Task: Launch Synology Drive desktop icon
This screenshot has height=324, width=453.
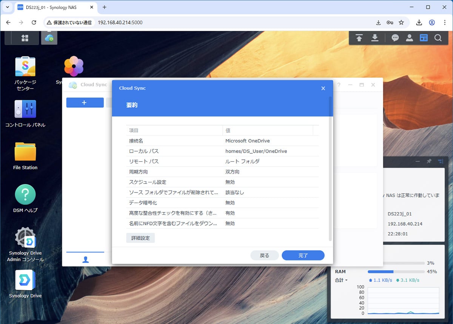Action: click(25, 280)
